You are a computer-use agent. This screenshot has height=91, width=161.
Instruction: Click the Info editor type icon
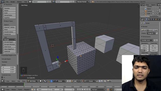tap(3, 2)
